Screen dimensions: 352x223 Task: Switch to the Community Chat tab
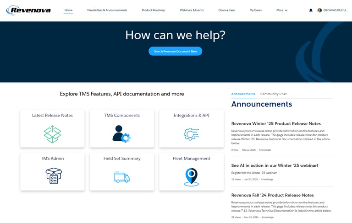click(273, 94)
